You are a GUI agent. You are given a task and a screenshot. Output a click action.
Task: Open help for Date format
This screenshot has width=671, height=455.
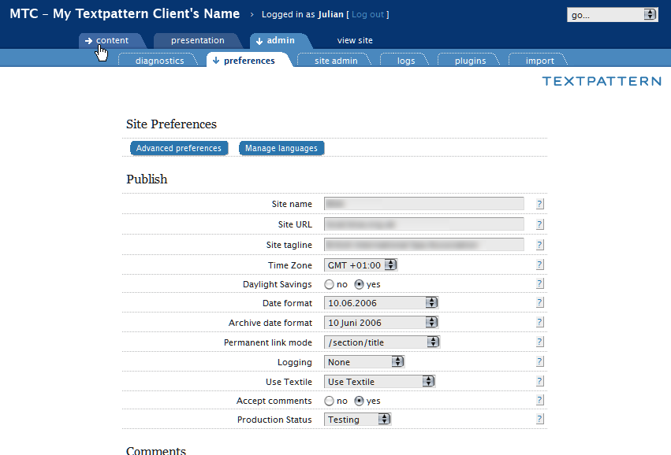[539, 302]
